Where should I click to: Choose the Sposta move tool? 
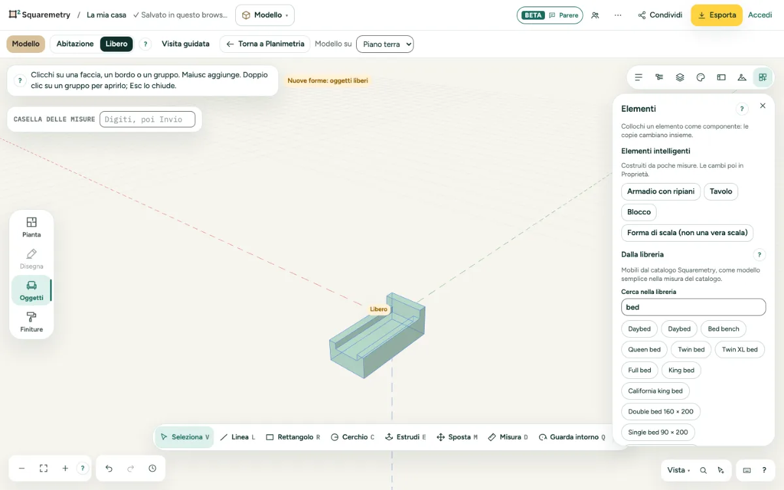[457, 437]
